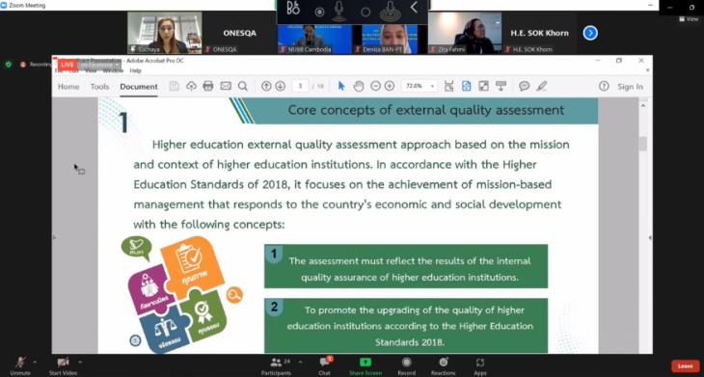Expand video options arrow next to Start Video
The image size is (704, 377).
(x=80, y=362)
